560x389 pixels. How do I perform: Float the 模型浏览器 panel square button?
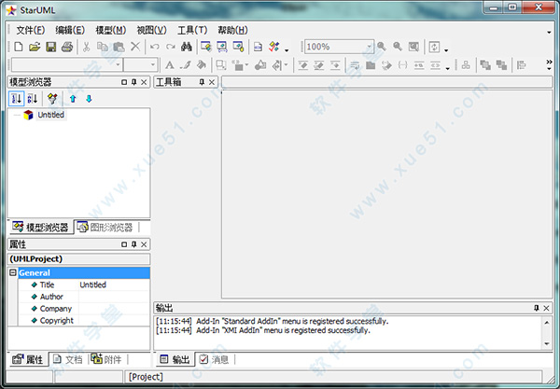coord(124,82)
